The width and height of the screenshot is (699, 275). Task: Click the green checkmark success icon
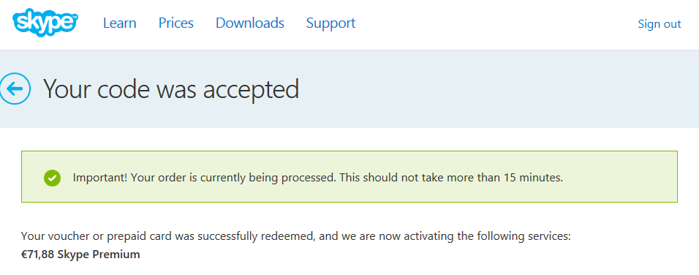click(x=52, y=178)
